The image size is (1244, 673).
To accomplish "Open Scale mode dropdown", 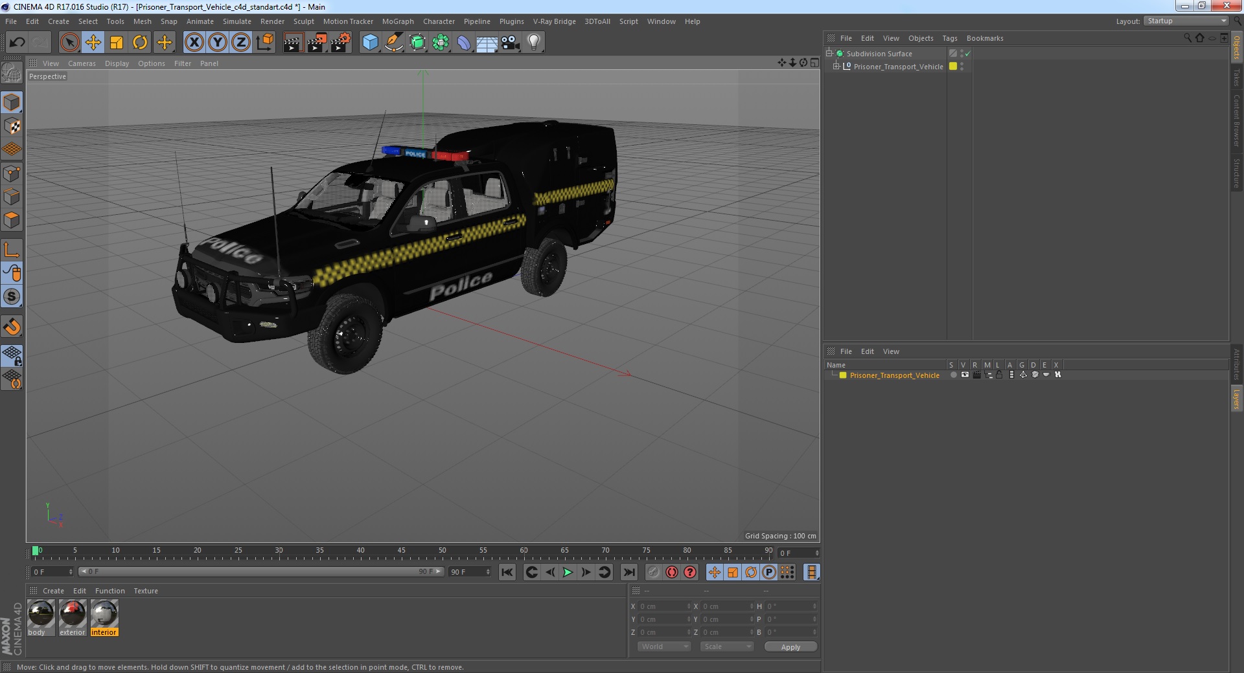I will 727,646.
